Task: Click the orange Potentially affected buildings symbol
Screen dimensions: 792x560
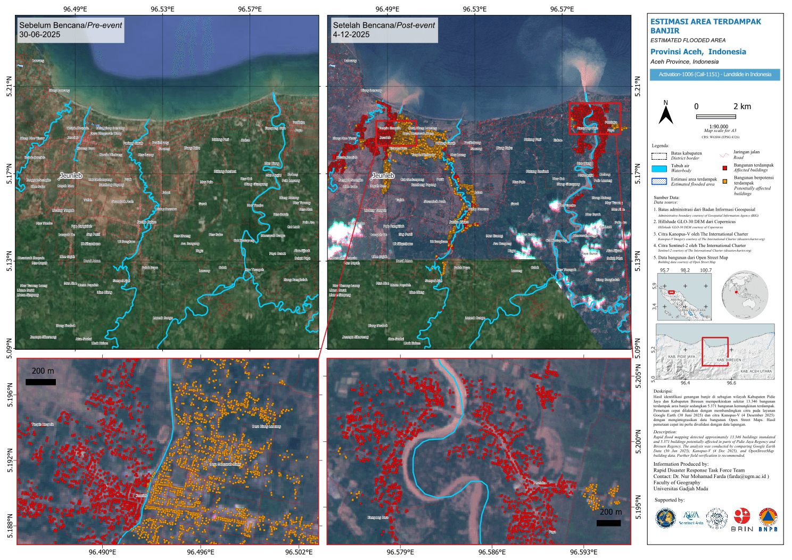Action: [x=724, y=182]
